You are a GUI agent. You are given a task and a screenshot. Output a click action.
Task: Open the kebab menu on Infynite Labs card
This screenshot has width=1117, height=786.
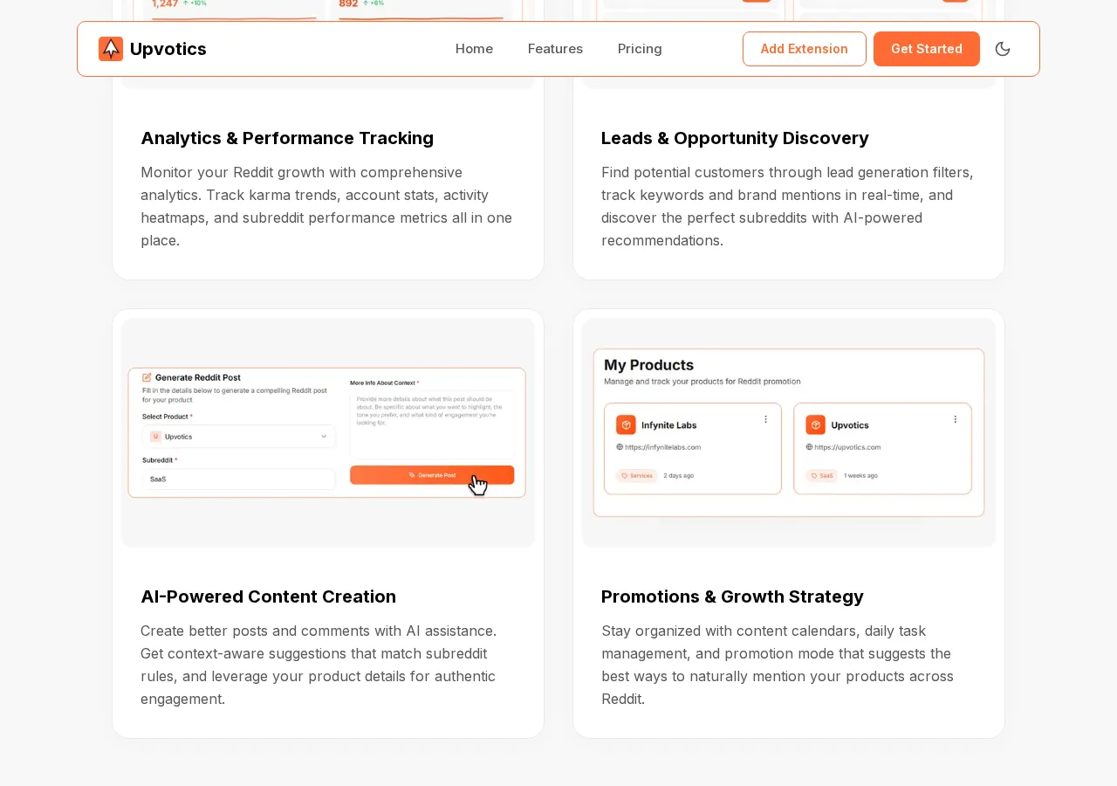(765, 419)
